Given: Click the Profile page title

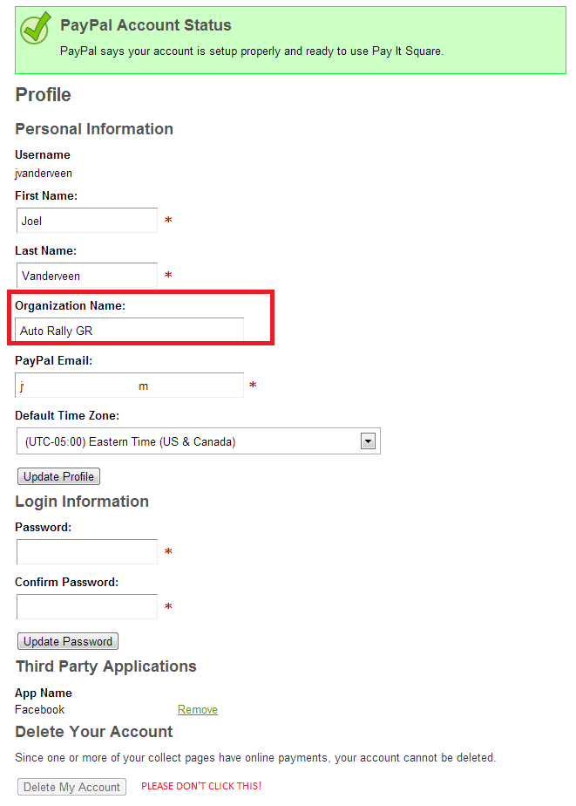Looking at the screenshot, I should point(43,94).
